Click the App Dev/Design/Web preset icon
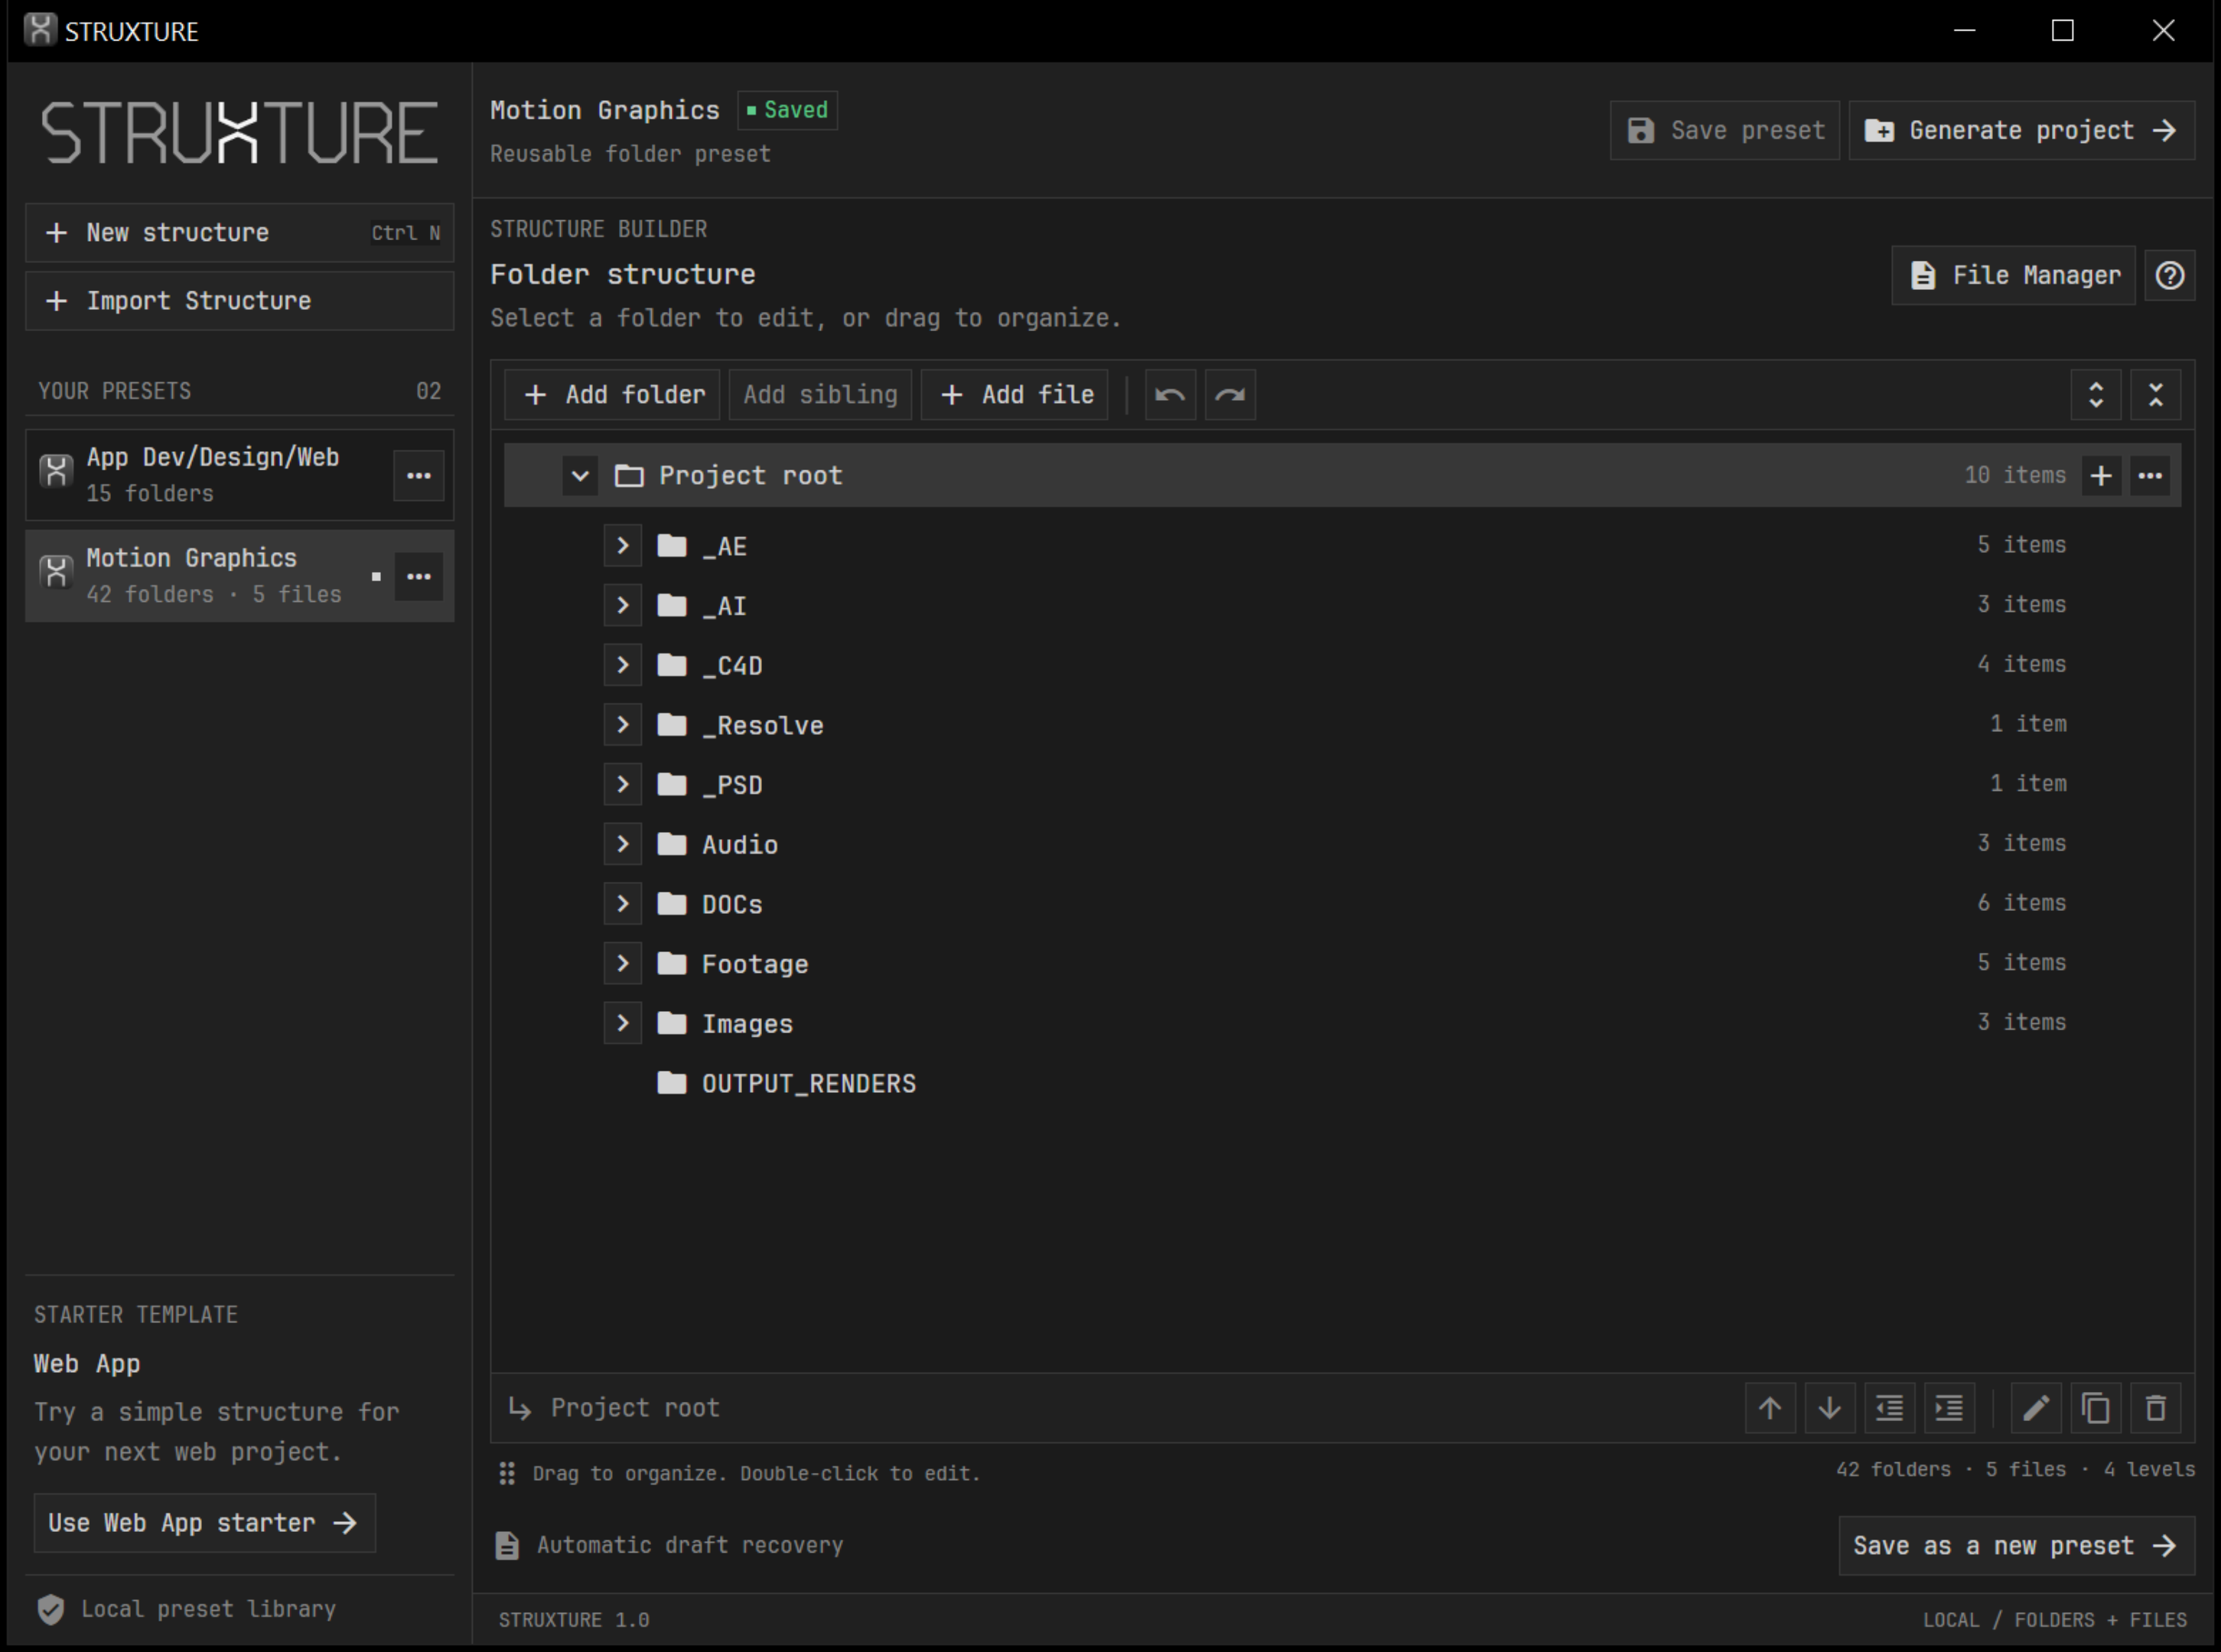Viewport: 2221px width, 1652px height. point(56,471)
